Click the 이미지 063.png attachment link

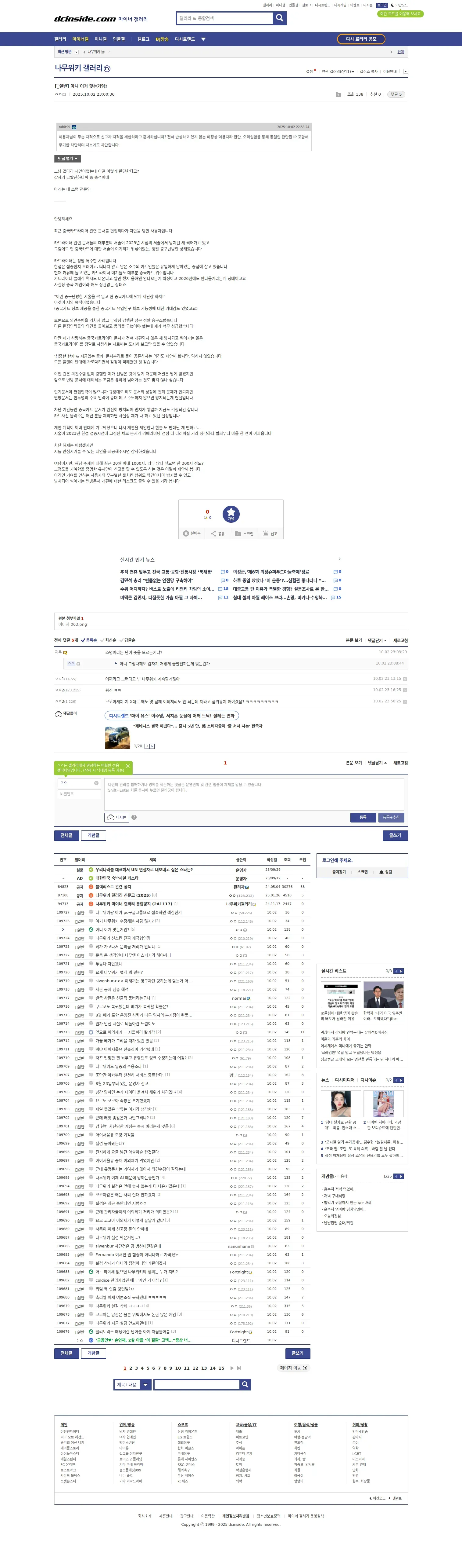click(72, 624)
